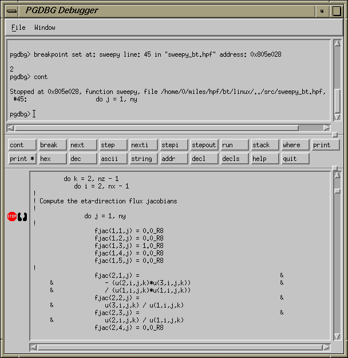The image size is (348, 358).
Task: Click the stack button
Action: click(x=264, y=145)
